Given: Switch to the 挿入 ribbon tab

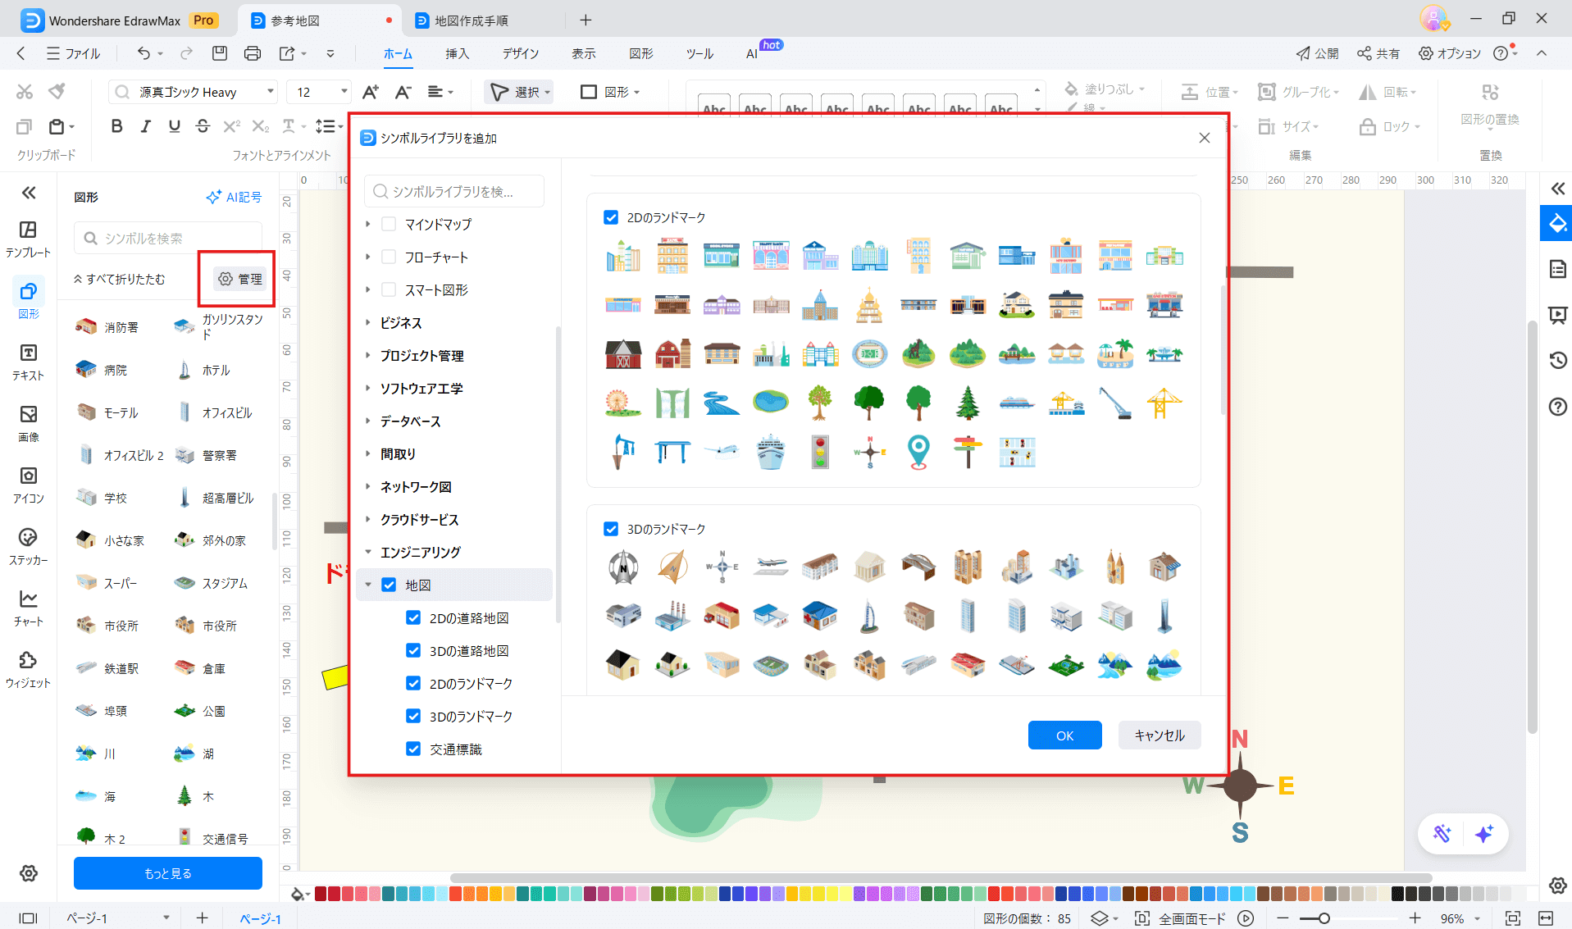Looking at the screenshot, I should (457, 54).
